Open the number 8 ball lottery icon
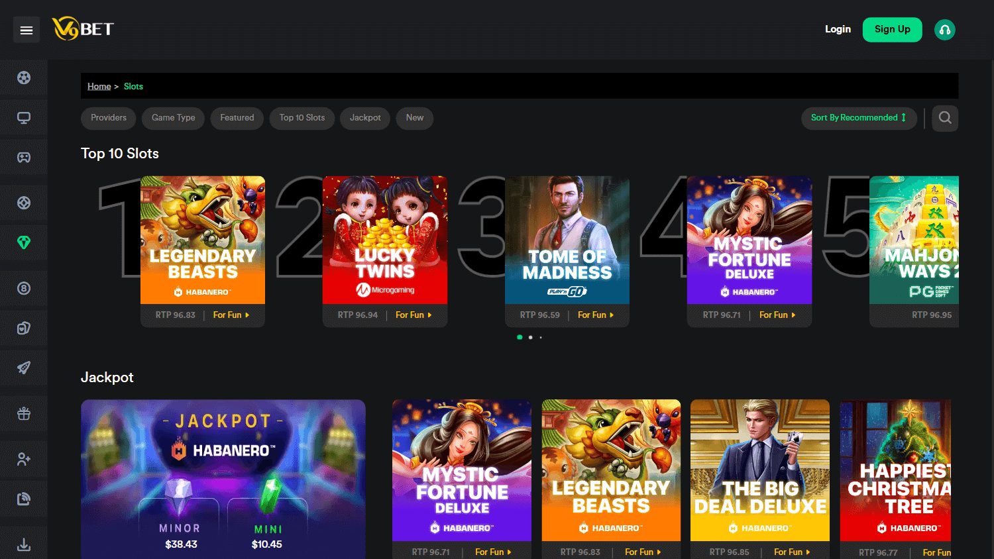 (24, 288)
